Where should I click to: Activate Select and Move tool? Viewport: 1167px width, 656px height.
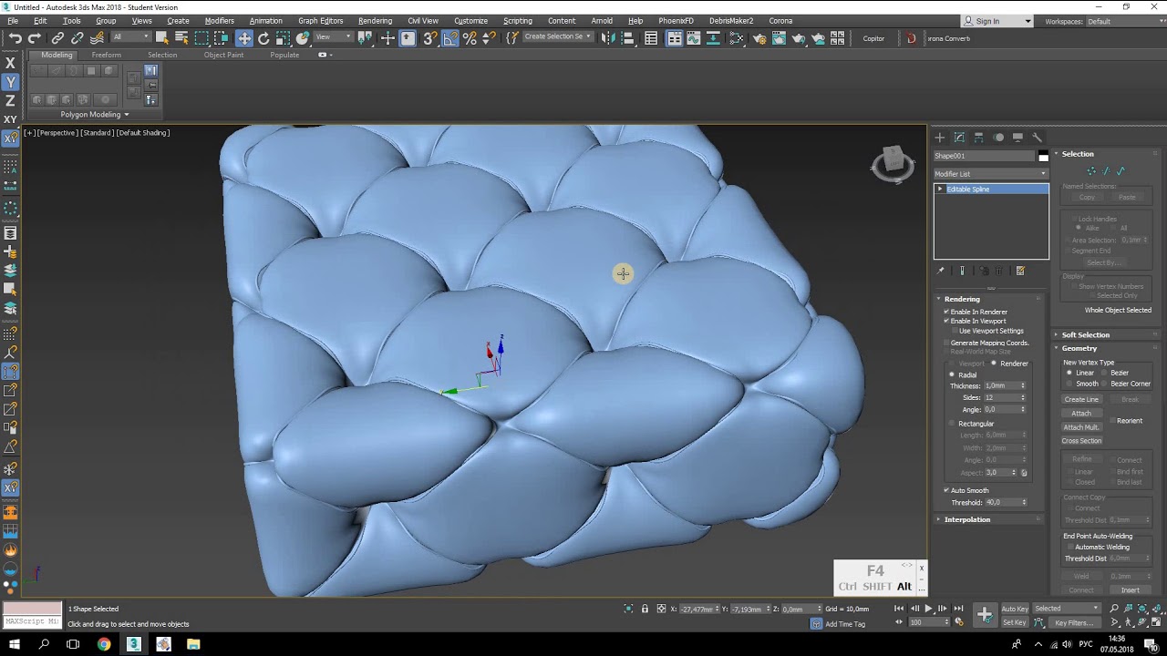click(244, 38)
